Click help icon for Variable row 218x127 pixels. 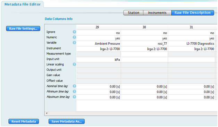[x=74, y=43]
